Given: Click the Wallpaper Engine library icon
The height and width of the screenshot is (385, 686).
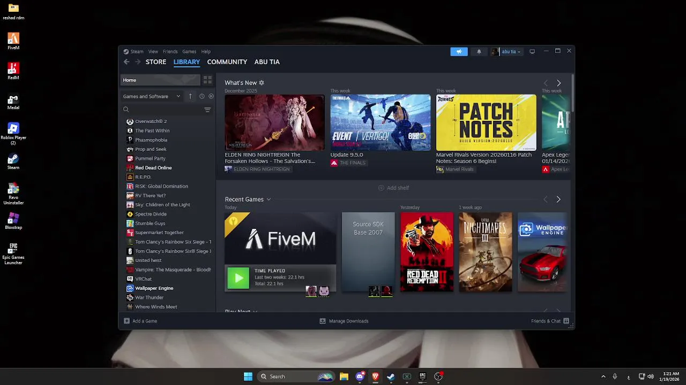Looking at the screenshot, I should (130, 288).
